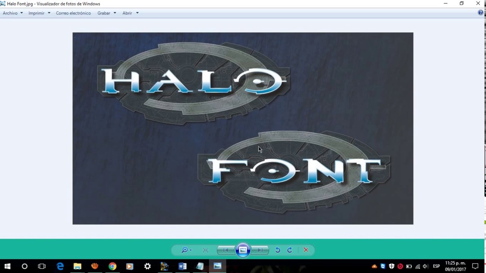Check the battery status icon

[x=409, y=266]
